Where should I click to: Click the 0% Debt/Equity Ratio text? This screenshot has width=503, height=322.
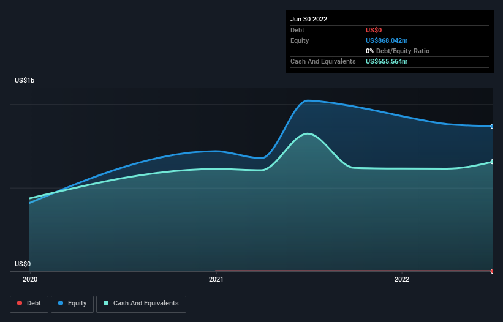click(x=398, y=51)
